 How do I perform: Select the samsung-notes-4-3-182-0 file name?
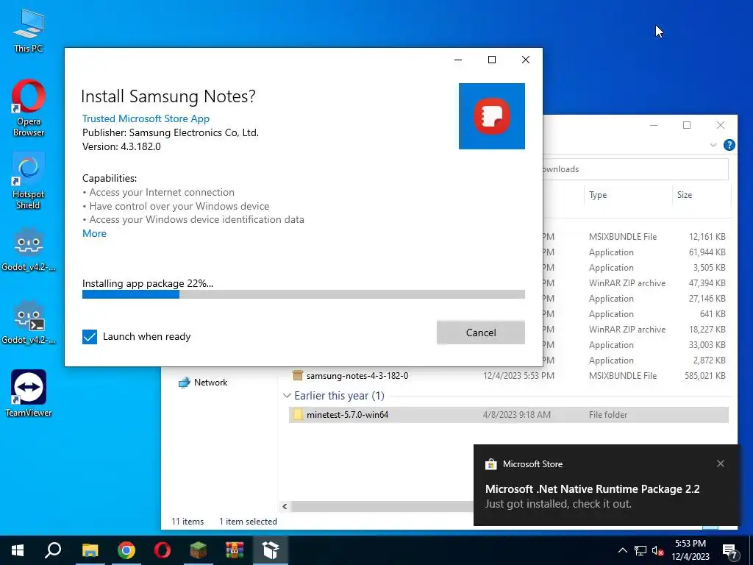pyautogui.click(x=357, y=376)
